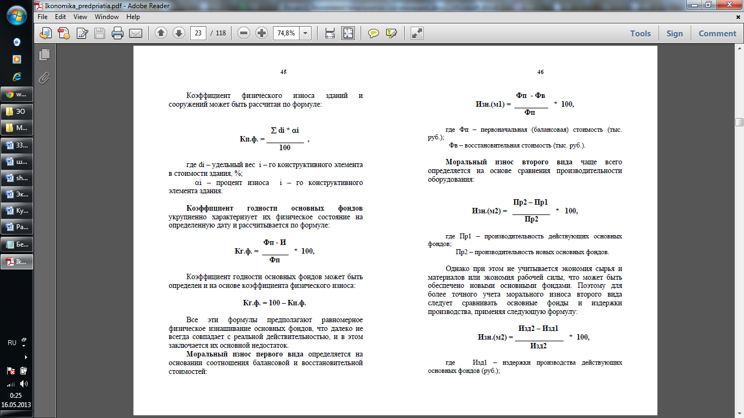
Task: Click the bold text Моральный износ второго вида
Action: point(509,162)
